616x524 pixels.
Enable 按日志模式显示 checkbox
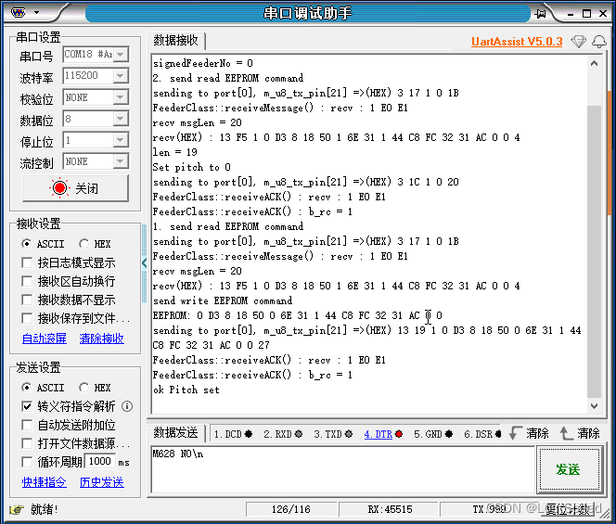[27, 262]
